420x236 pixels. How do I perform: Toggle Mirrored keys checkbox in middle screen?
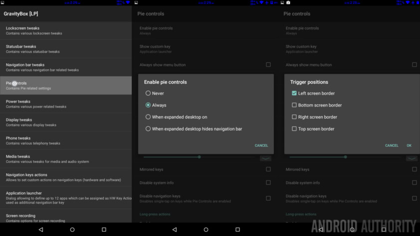268,169
